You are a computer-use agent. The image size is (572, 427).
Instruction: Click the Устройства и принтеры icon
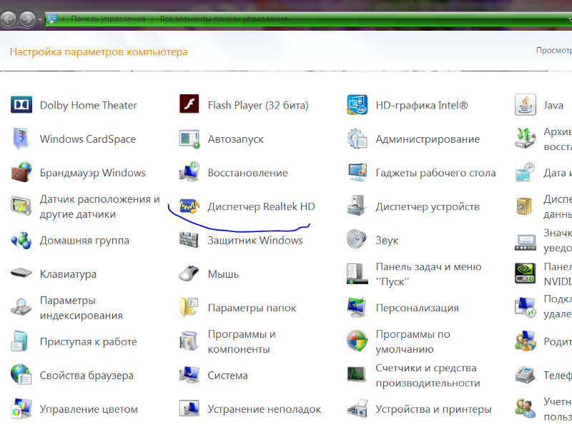point(357,409)
